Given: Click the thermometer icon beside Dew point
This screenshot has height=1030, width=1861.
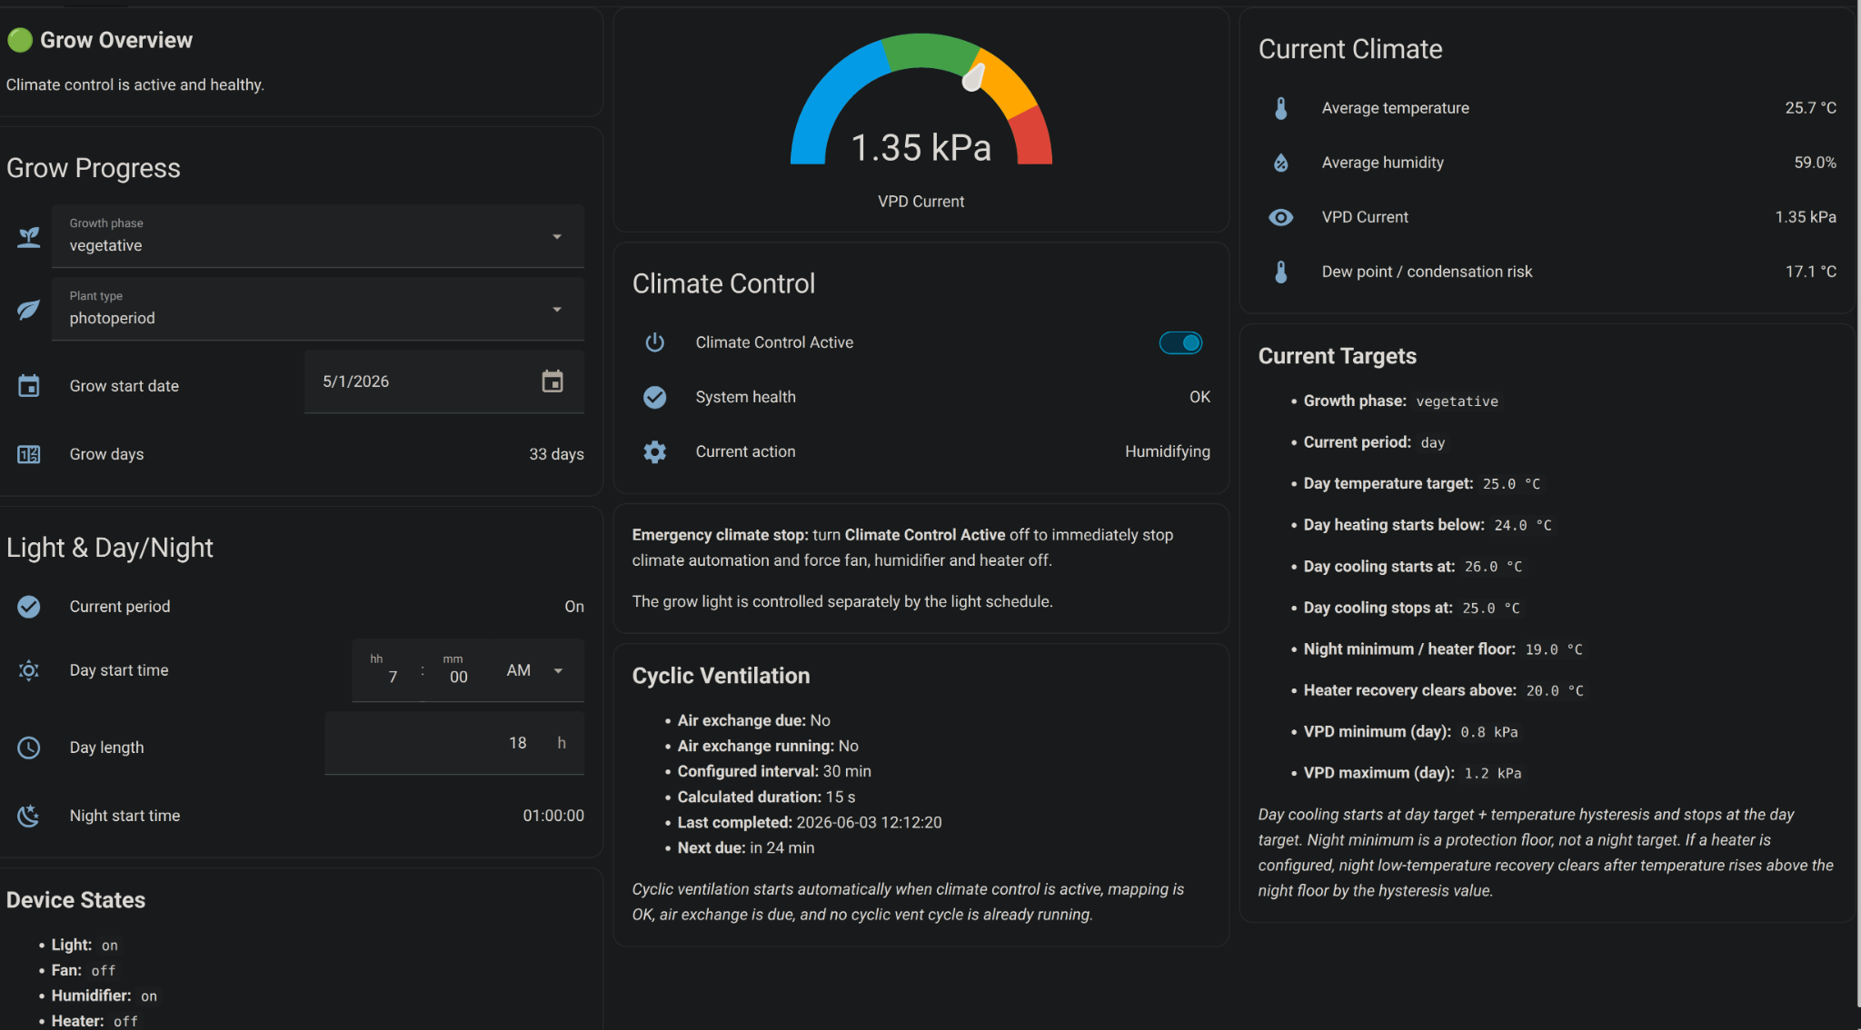Looking at the screenshot, I should click(x=1281, y=272).
